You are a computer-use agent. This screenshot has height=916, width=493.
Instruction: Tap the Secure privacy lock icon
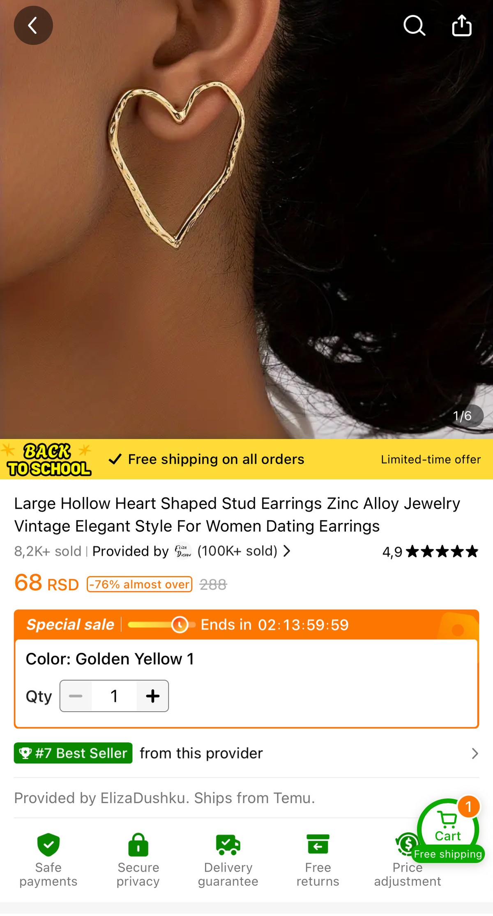(x=138, y=844)
